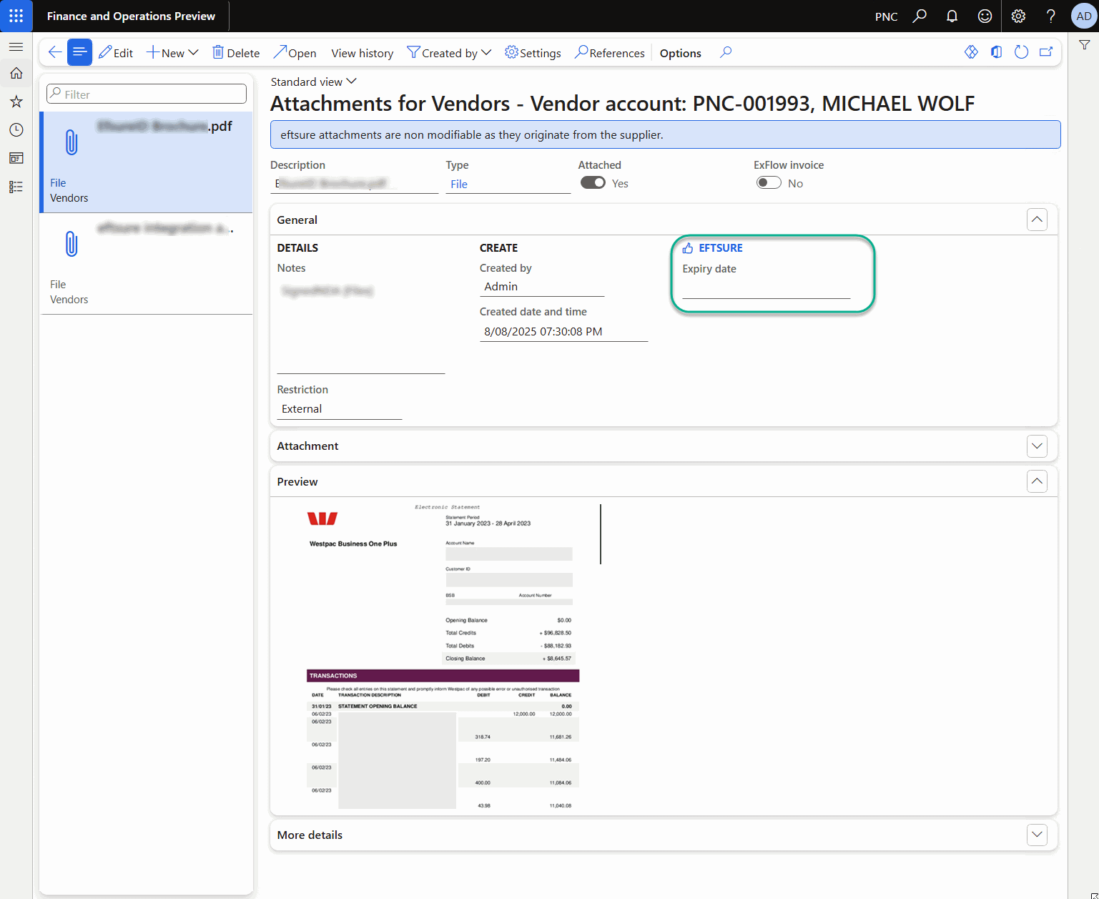Click the Expiry date field
The width and height of the screenshot is (1099, 899).
[x=766, y=288]
